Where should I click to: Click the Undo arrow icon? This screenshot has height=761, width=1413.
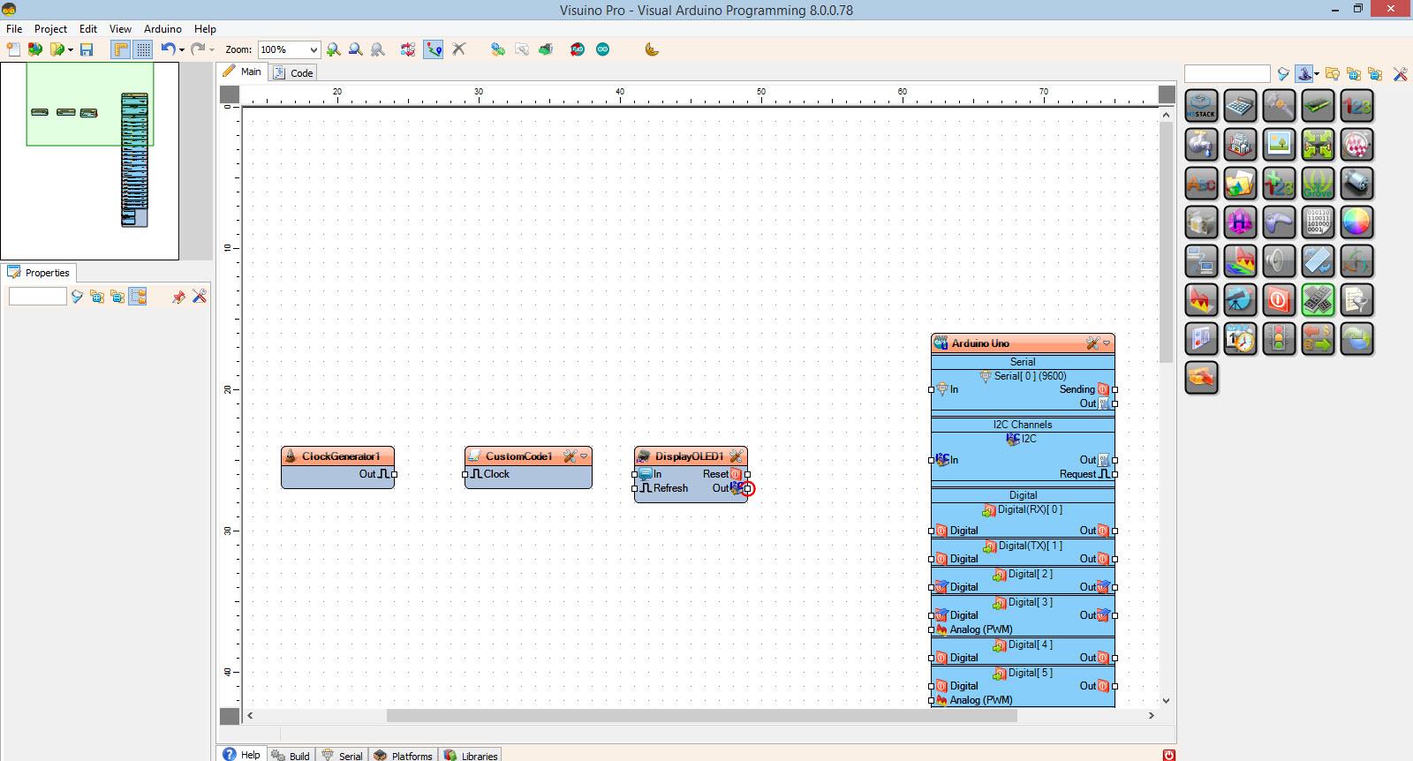(x=167, y=49)
